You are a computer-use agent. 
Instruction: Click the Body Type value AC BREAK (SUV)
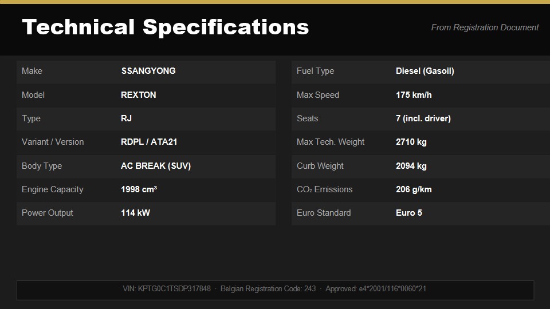[x=156, y=166]
